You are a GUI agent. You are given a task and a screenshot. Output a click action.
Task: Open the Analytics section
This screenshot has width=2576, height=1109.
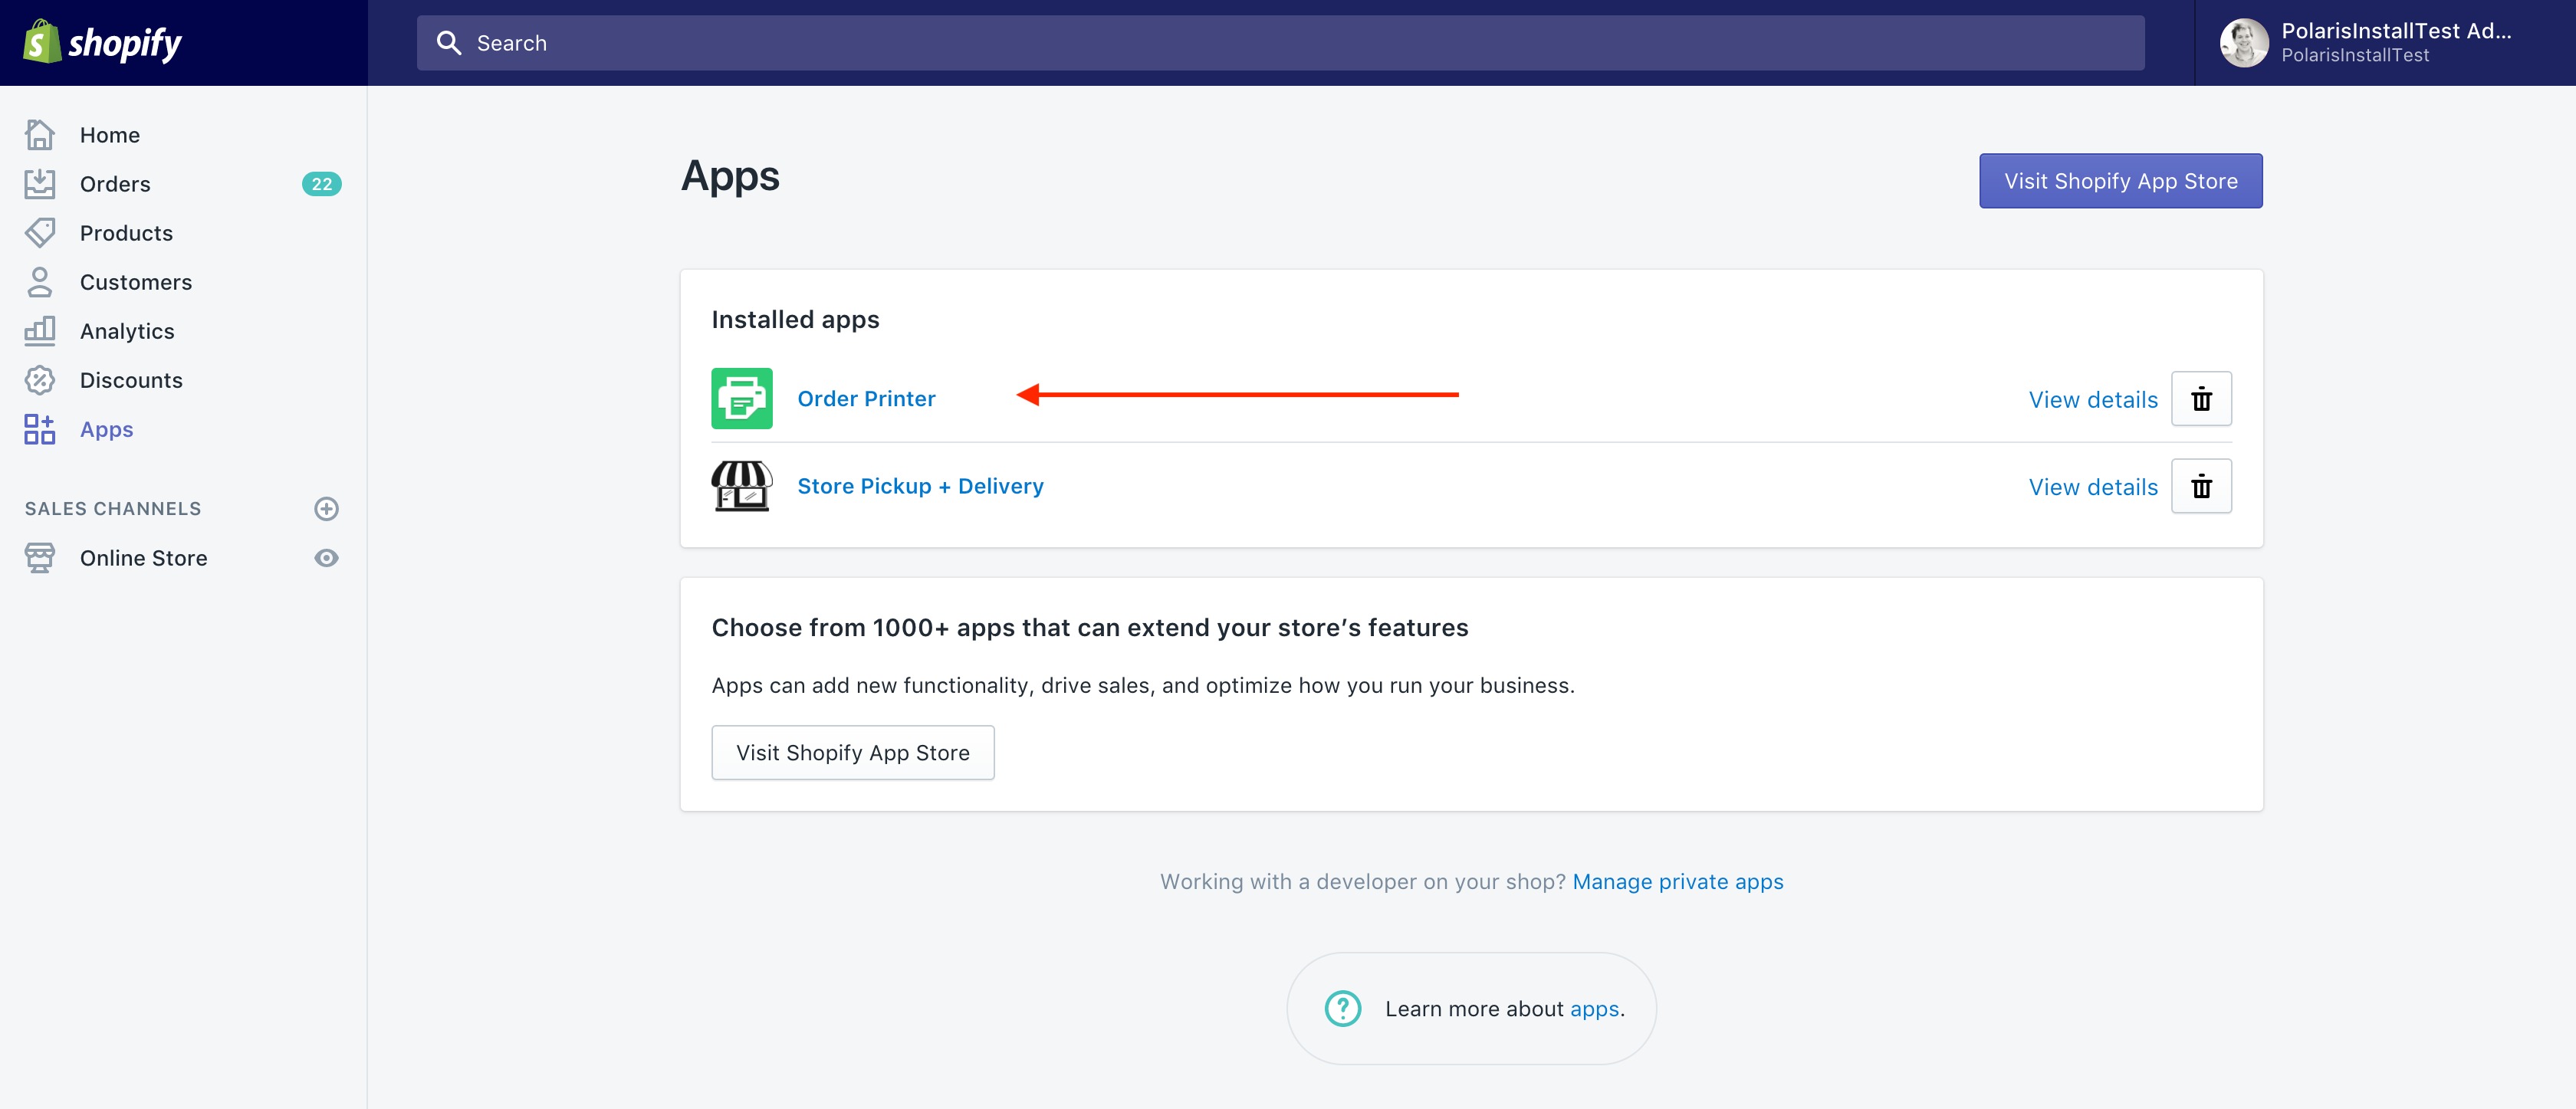127,331
